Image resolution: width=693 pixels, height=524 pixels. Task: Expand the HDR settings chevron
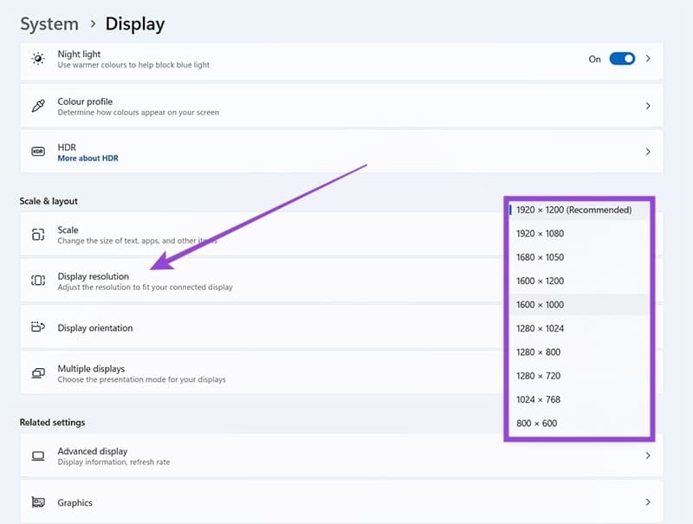pyautogui.click(x=648, y=152)
